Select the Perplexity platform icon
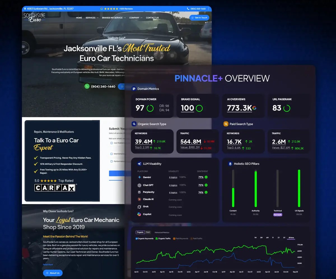 point(139,192)
